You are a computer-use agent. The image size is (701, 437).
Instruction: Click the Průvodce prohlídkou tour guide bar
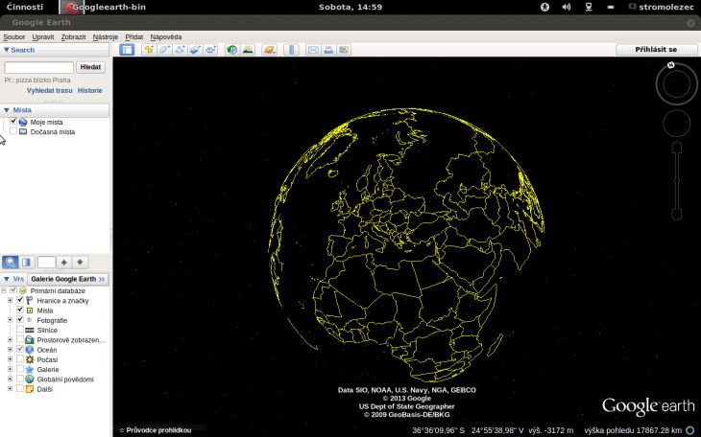click(x=156, y=430)
